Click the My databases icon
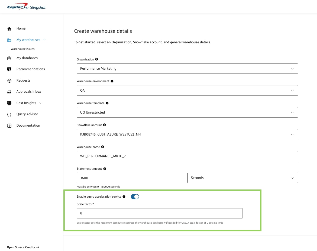 click(9, 58)
